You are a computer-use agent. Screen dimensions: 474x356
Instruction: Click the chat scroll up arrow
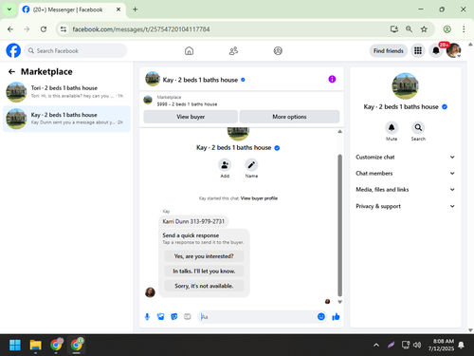339,131
